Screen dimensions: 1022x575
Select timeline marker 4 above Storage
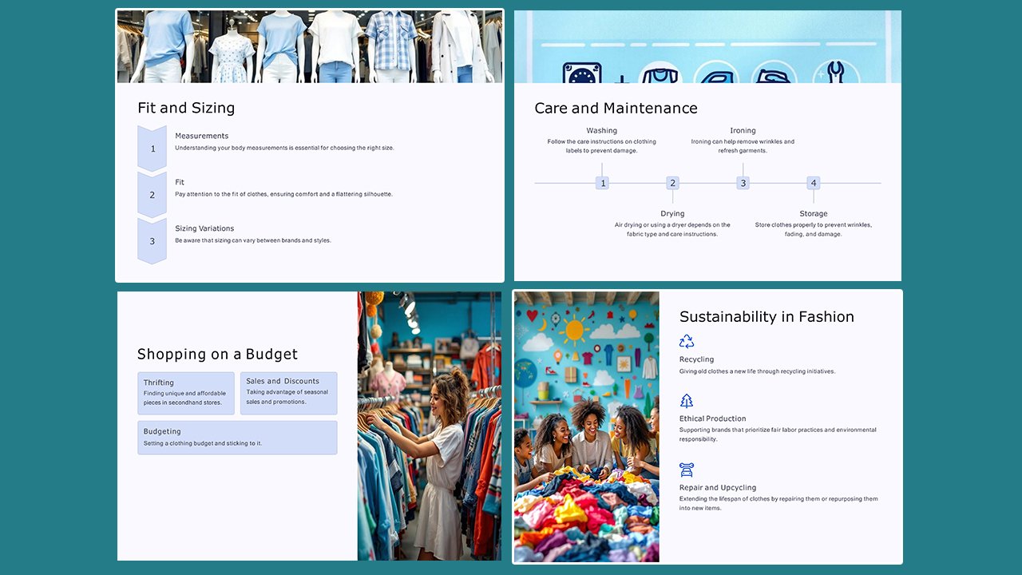coord(814,182)
